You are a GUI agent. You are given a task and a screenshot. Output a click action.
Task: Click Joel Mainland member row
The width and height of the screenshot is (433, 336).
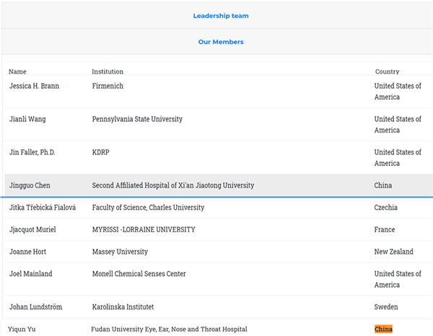tap(30, 274)
